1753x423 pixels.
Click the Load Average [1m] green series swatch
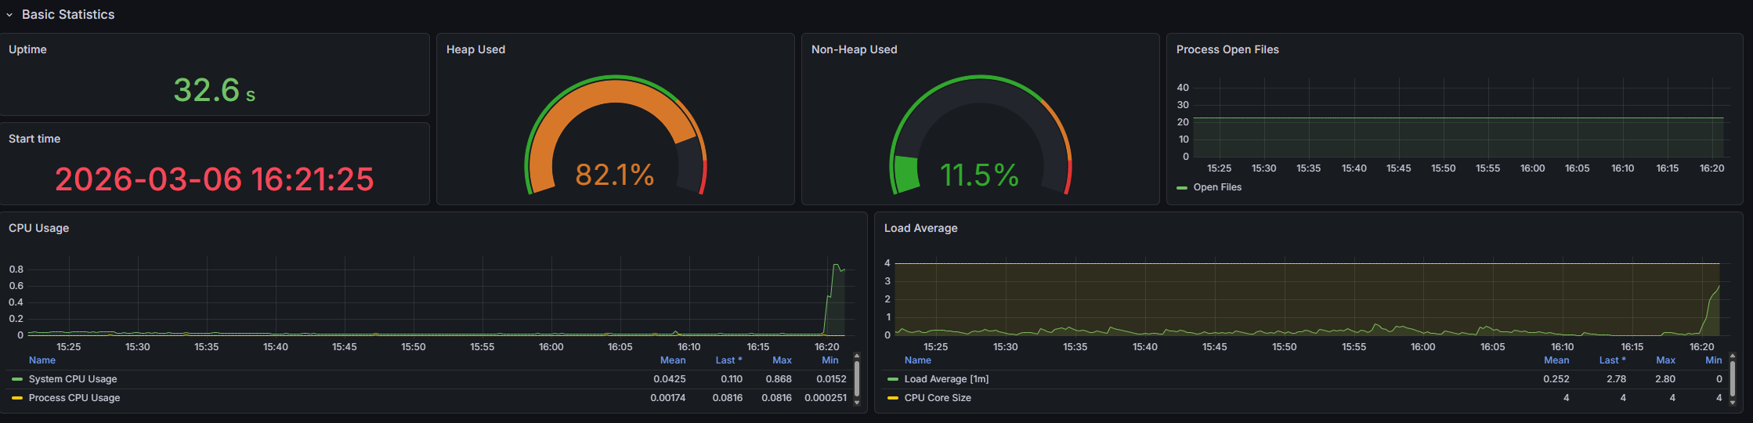coord(893,379)
